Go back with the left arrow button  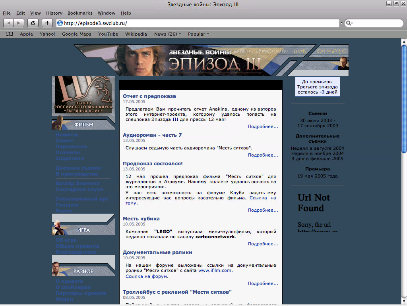tap(9, 23)
